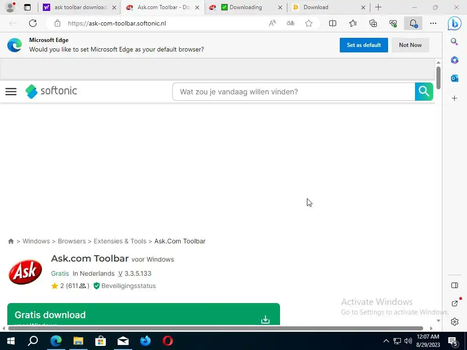The width and height of the screenshot is (467, 350).
Task: Open the Softonic hamburger menu
Action: click(11, 91)
